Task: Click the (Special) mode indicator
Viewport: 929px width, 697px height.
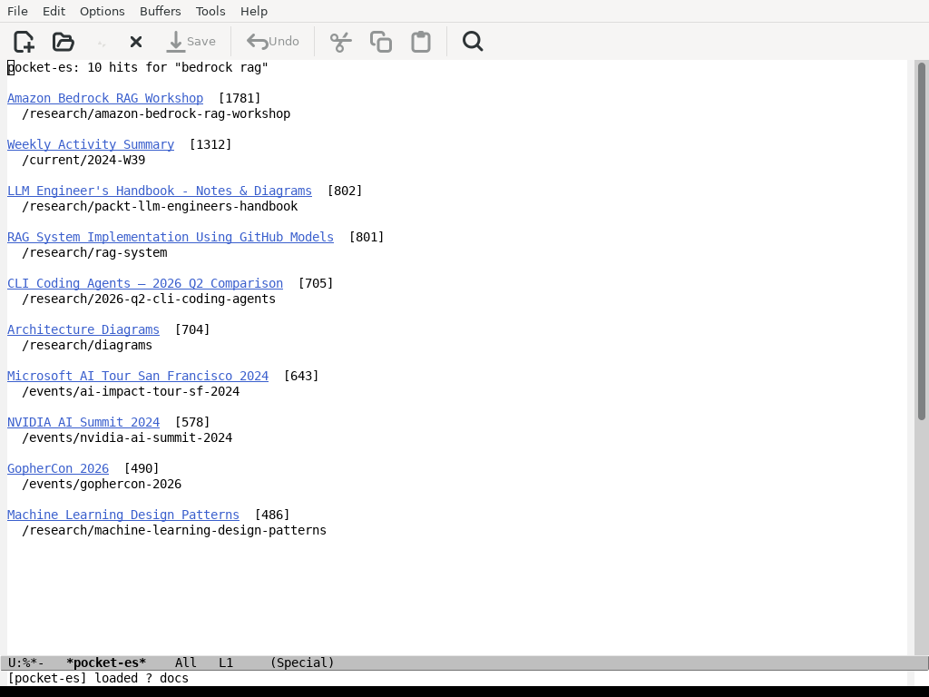Action: pos(302,663)
